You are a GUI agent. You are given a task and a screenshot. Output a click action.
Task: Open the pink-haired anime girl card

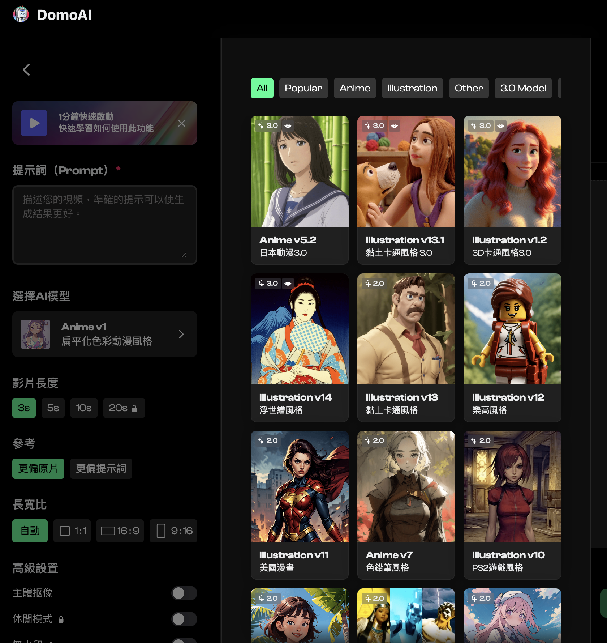[x=512, y=616]
